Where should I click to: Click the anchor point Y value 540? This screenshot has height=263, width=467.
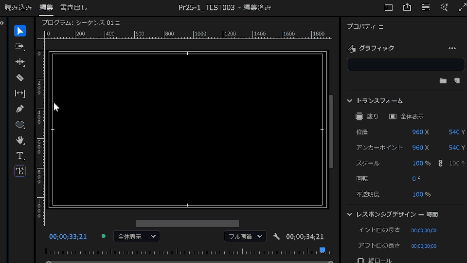454,148
